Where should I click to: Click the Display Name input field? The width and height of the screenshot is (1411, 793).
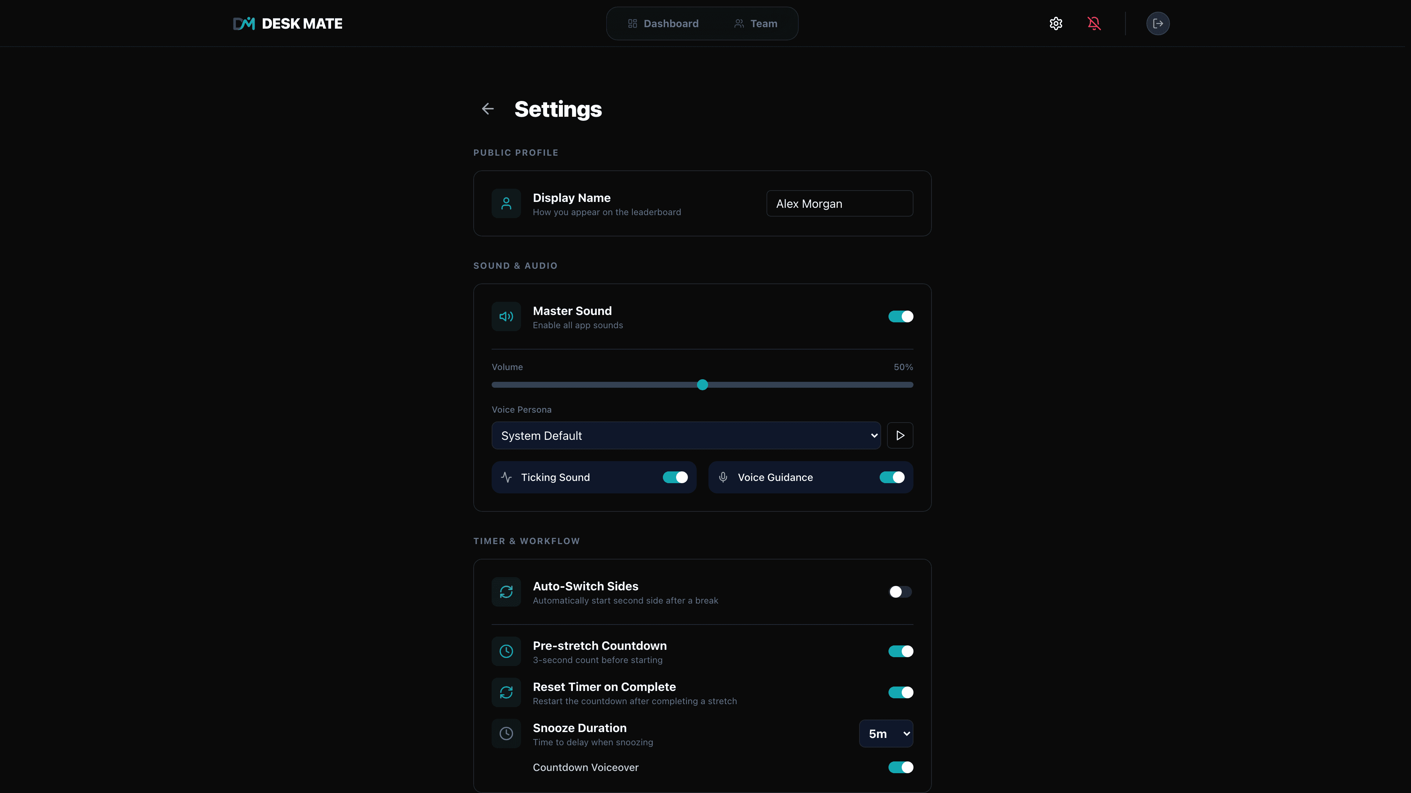coord(840,204)
